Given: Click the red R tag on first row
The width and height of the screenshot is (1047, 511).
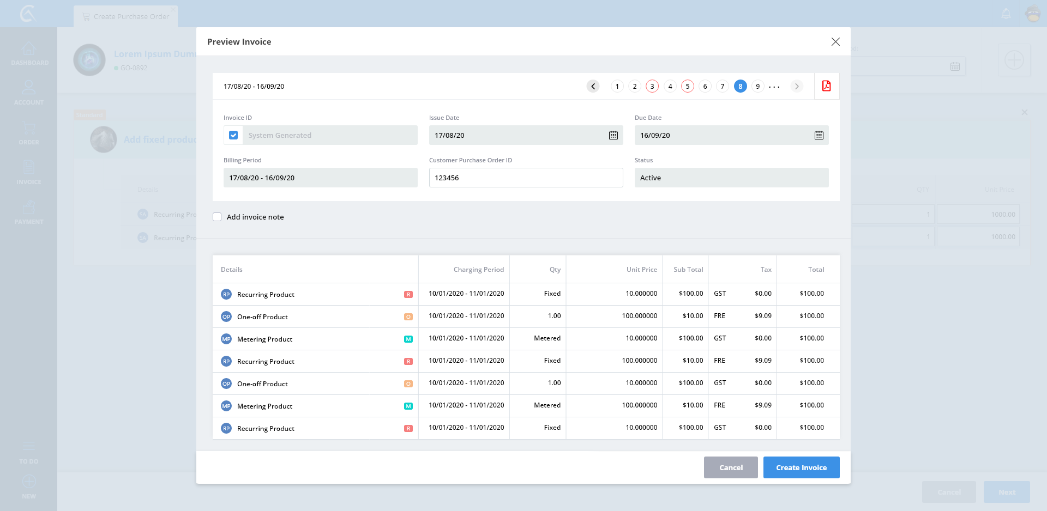Looking at the screenshot, I should [408, 294].
